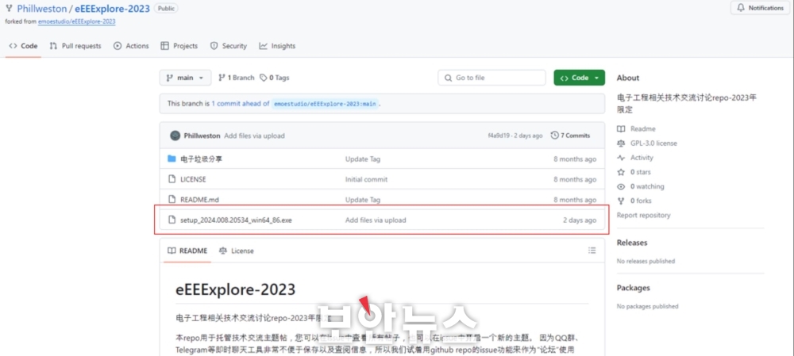Open the Update Tag commit for README.md row

pos(363,200)
